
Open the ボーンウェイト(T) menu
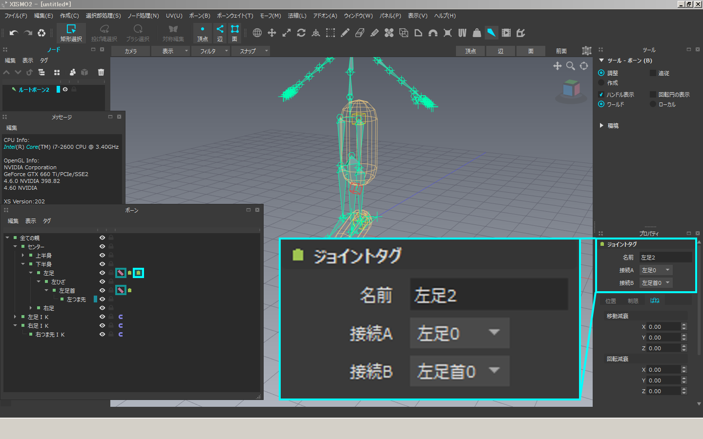[x=235, y=16]
